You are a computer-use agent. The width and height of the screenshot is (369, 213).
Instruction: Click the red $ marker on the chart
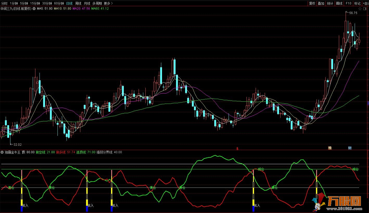(237, 149)
